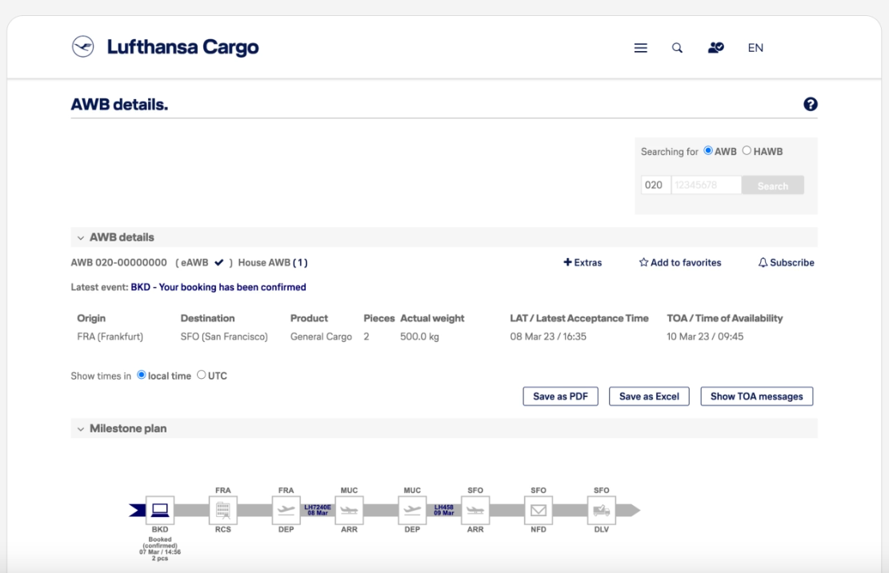Image resolution: width=889 pixels, height=573 pixels.
Task: Switch language via EN
Action: point(755,48)
